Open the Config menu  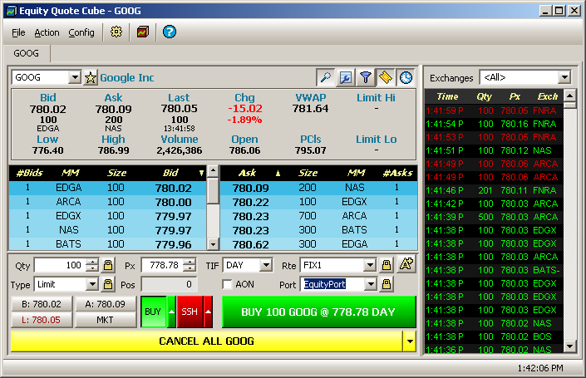point(81,32)
